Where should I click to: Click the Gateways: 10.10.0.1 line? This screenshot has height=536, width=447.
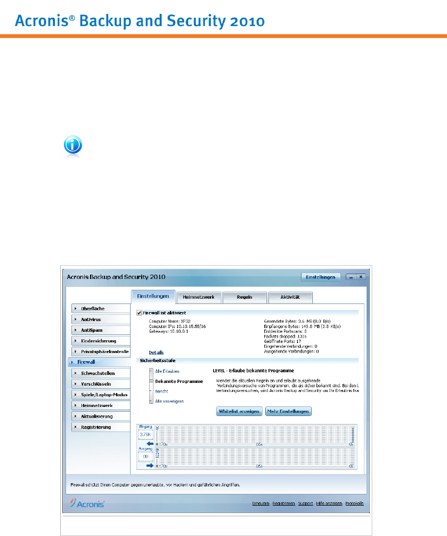(x=168, y=332)
